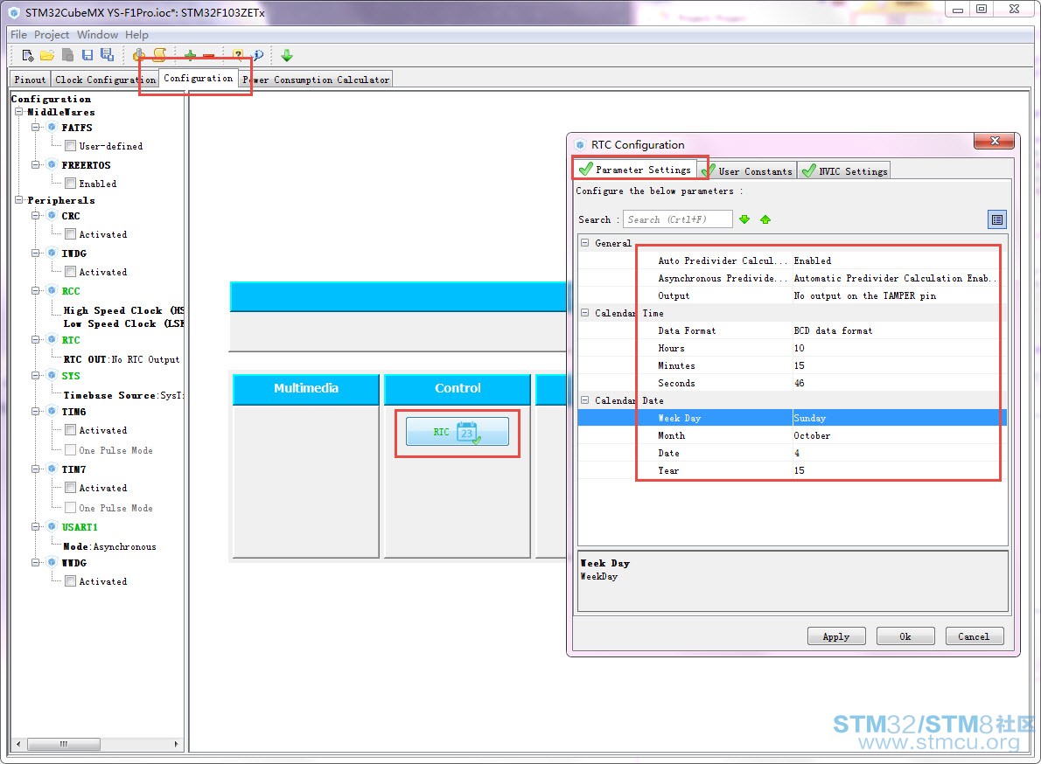Click the tree panel scroll right arrow
Viewport: 1041px width, 764px height.
tap(176, 744)
